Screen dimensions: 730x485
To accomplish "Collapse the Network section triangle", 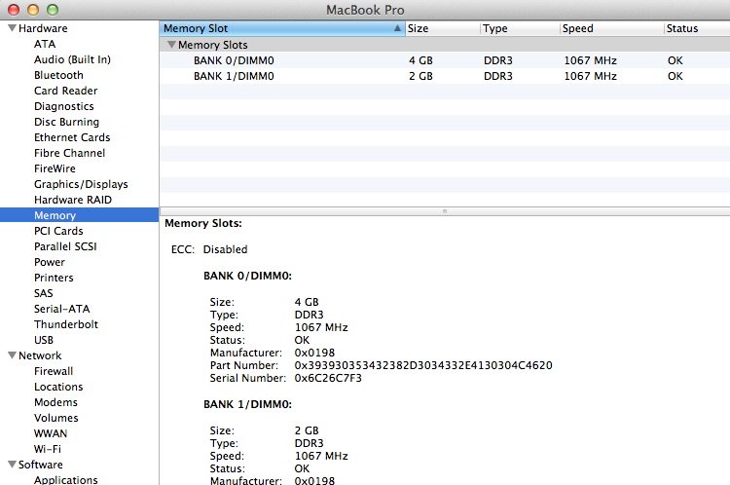I will coord(12,355).
